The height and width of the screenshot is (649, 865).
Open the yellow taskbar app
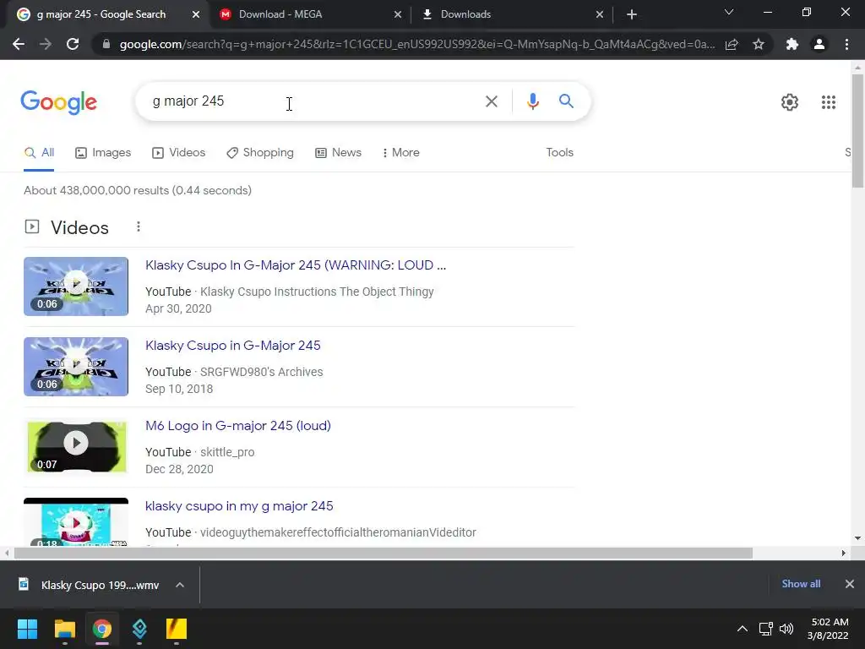(x=177, y=629)
